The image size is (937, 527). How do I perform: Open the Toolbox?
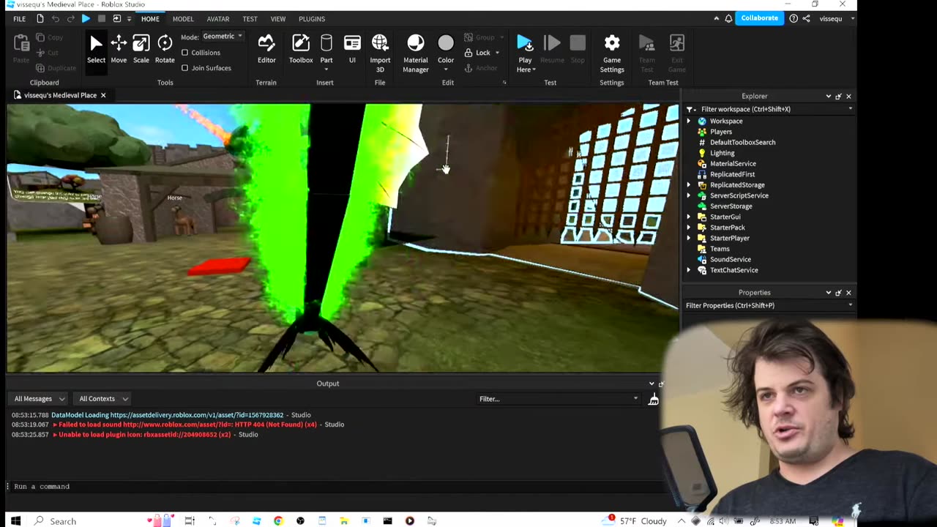click(x=301, y=49)
